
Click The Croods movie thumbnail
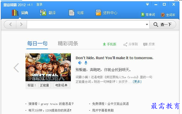tap(48, 67)
